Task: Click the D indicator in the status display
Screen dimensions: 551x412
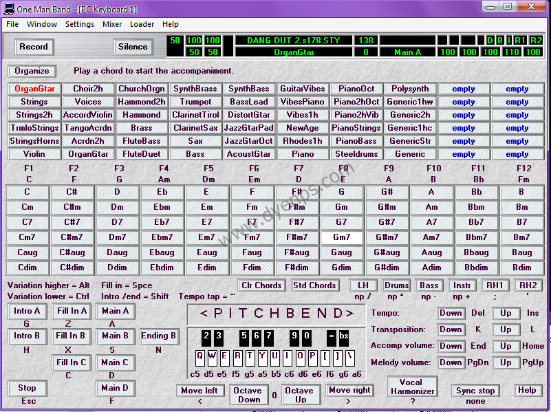Action: pyautogui.click(x=489, y=41)
